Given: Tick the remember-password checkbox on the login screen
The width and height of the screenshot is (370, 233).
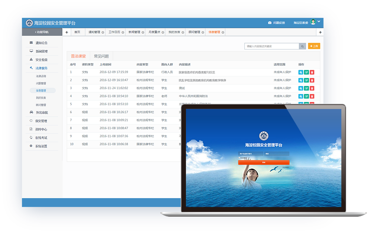Looking at the screenshot, I should click(239, 158).
